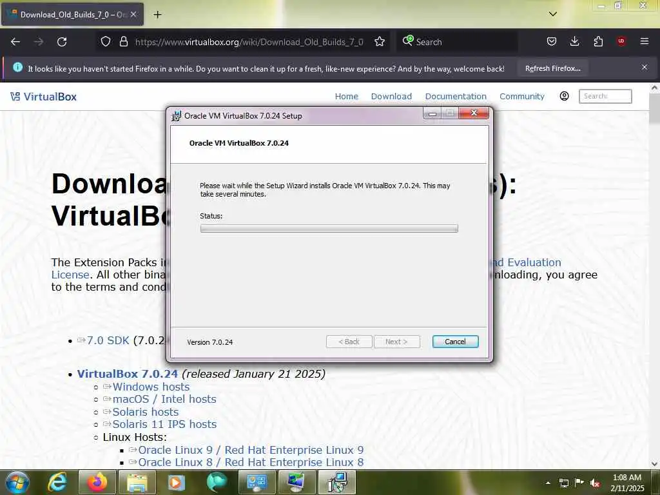Show hidden system tray icons
The image size is (660, 495).
[x=548, y=483]
